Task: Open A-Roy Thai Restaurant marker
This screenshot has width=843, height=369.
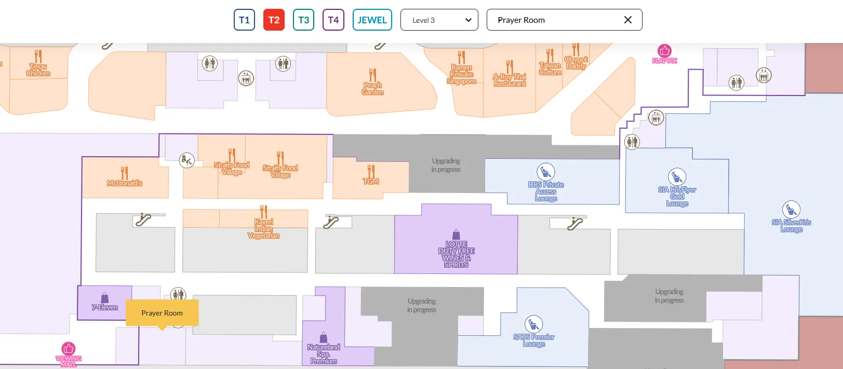Action: [x=510, y=74]
